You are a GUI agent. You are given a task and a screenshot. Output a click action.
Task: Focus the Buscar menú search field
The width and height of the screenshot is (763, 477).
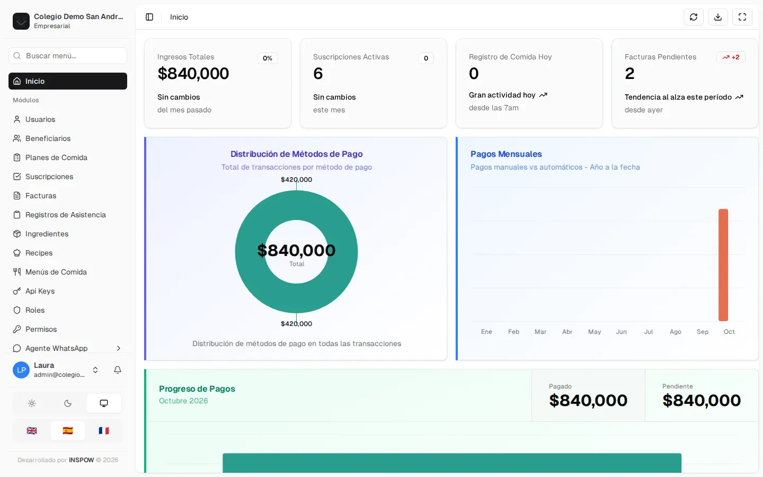(x=68, y=56)
